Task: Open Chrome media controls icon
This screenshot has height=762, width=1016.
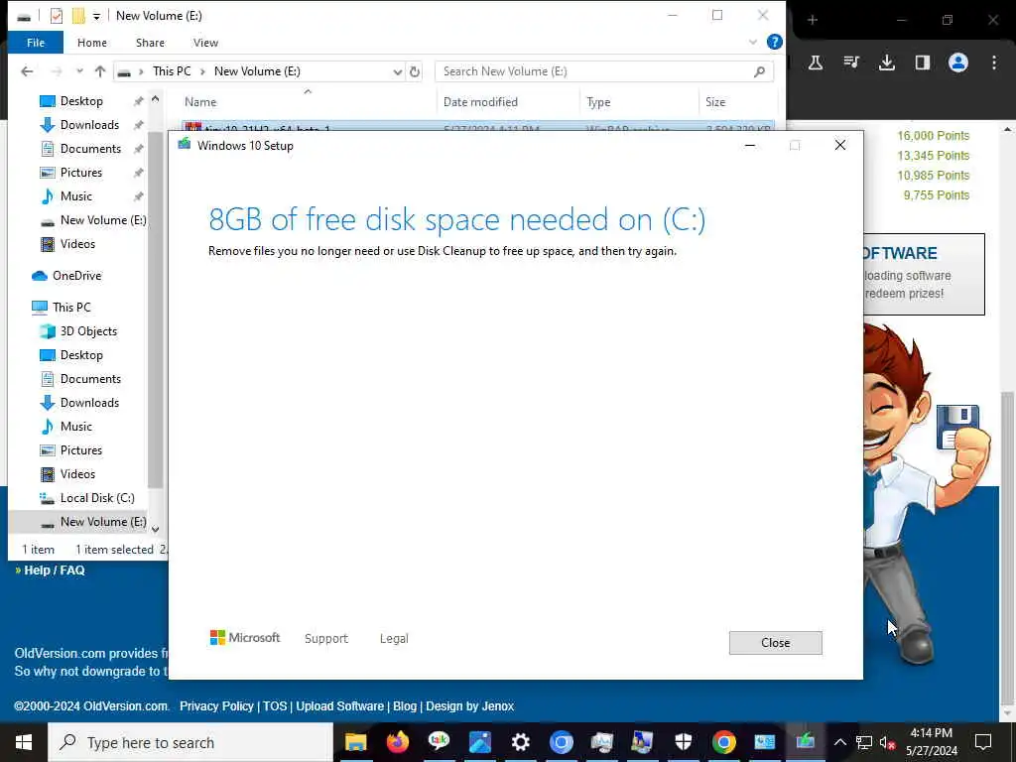Action: [850, 63]
